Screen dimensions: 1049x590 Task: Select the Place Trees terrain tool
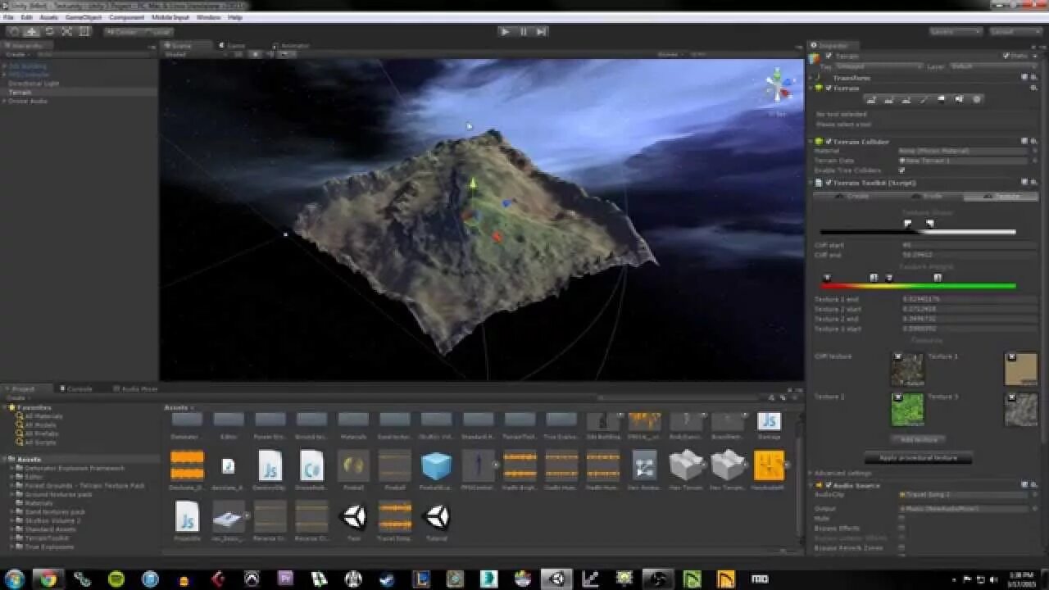click(x=941, y=99)
